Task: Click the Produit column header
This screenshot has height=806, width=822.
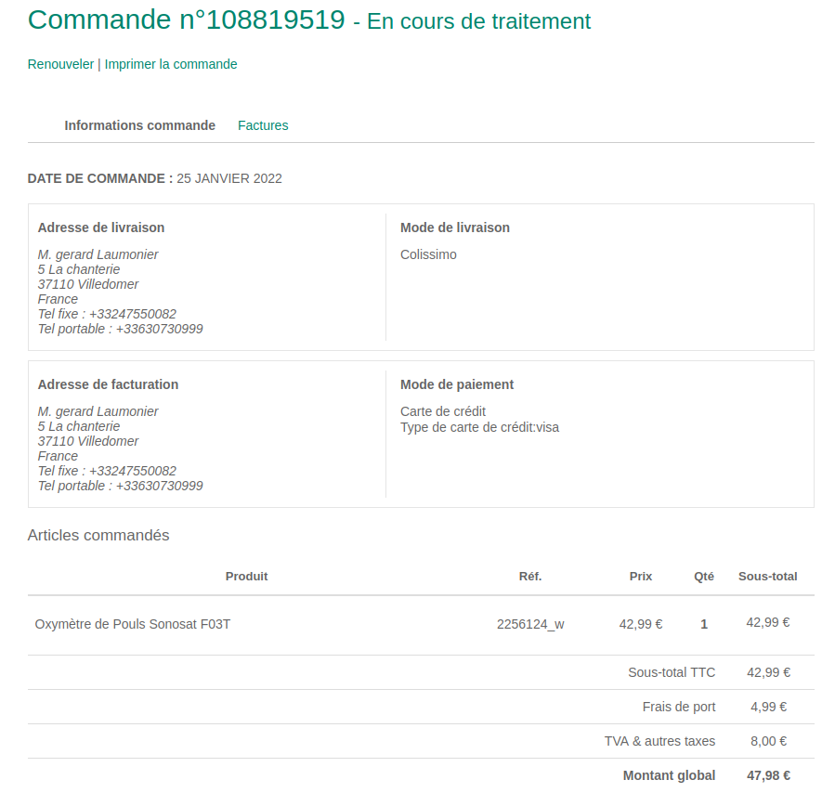Action: coord(246,577)
